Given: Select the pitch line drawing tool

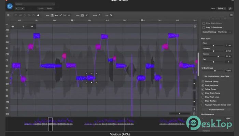Looking at the screenshot, I should (x=61, y=15).
